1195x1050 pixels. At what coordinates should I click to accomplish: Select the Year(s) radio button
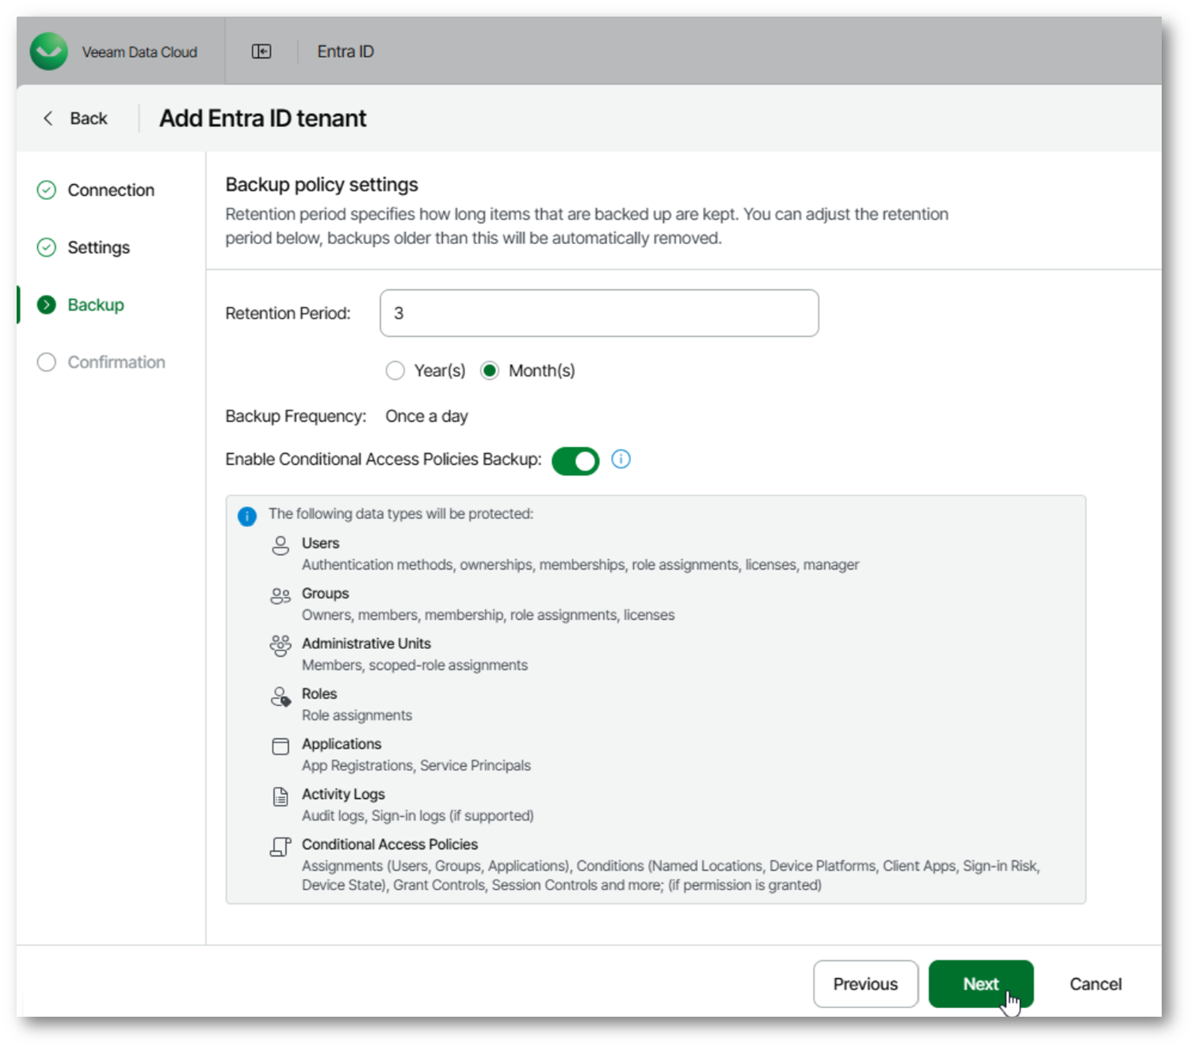[x=395, y=371]
